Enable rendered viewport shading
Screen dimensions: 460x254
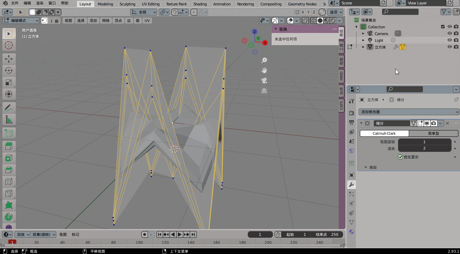333,21
